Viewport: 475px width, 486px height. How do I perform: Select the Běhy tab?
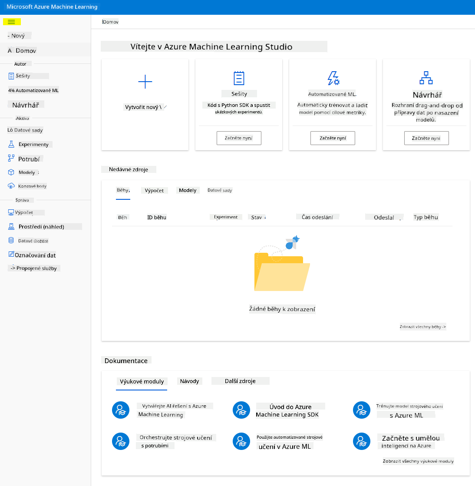point(123,190)
